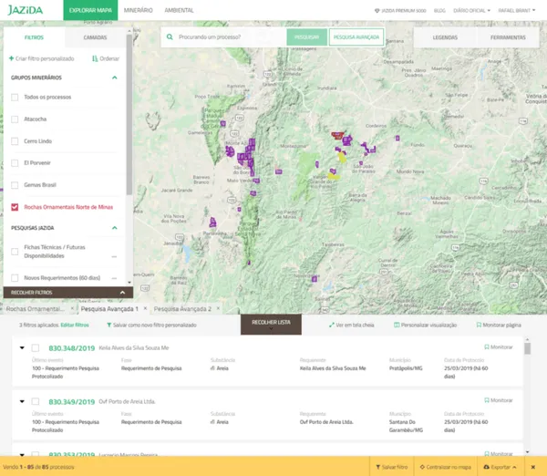This screenshot has width=547, height=476.
Task: Open process link 830.349/2019
Action: [71, 401]
